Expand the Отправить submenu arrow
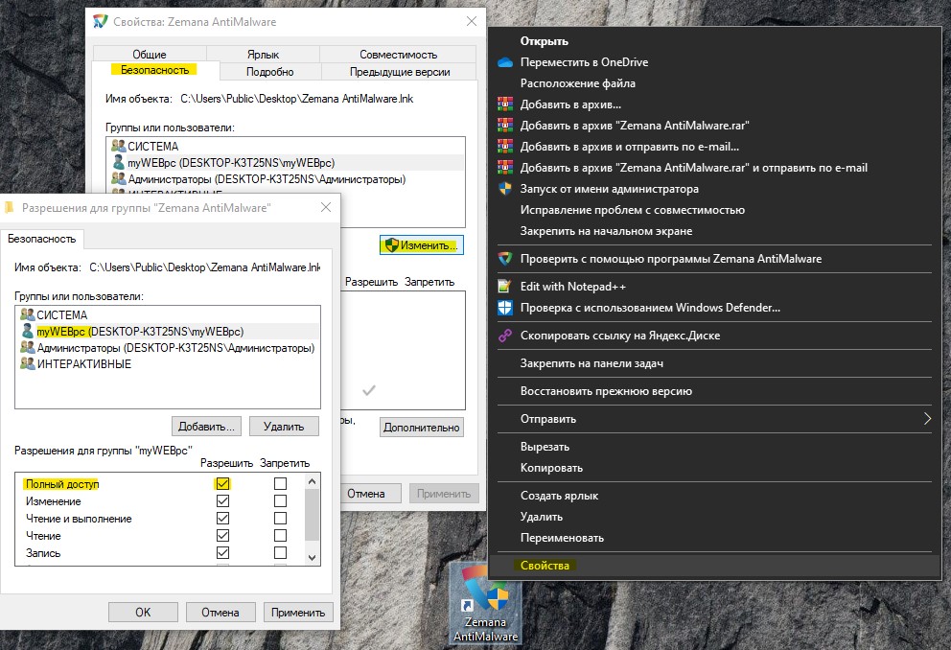 click(x=927, y=419)
